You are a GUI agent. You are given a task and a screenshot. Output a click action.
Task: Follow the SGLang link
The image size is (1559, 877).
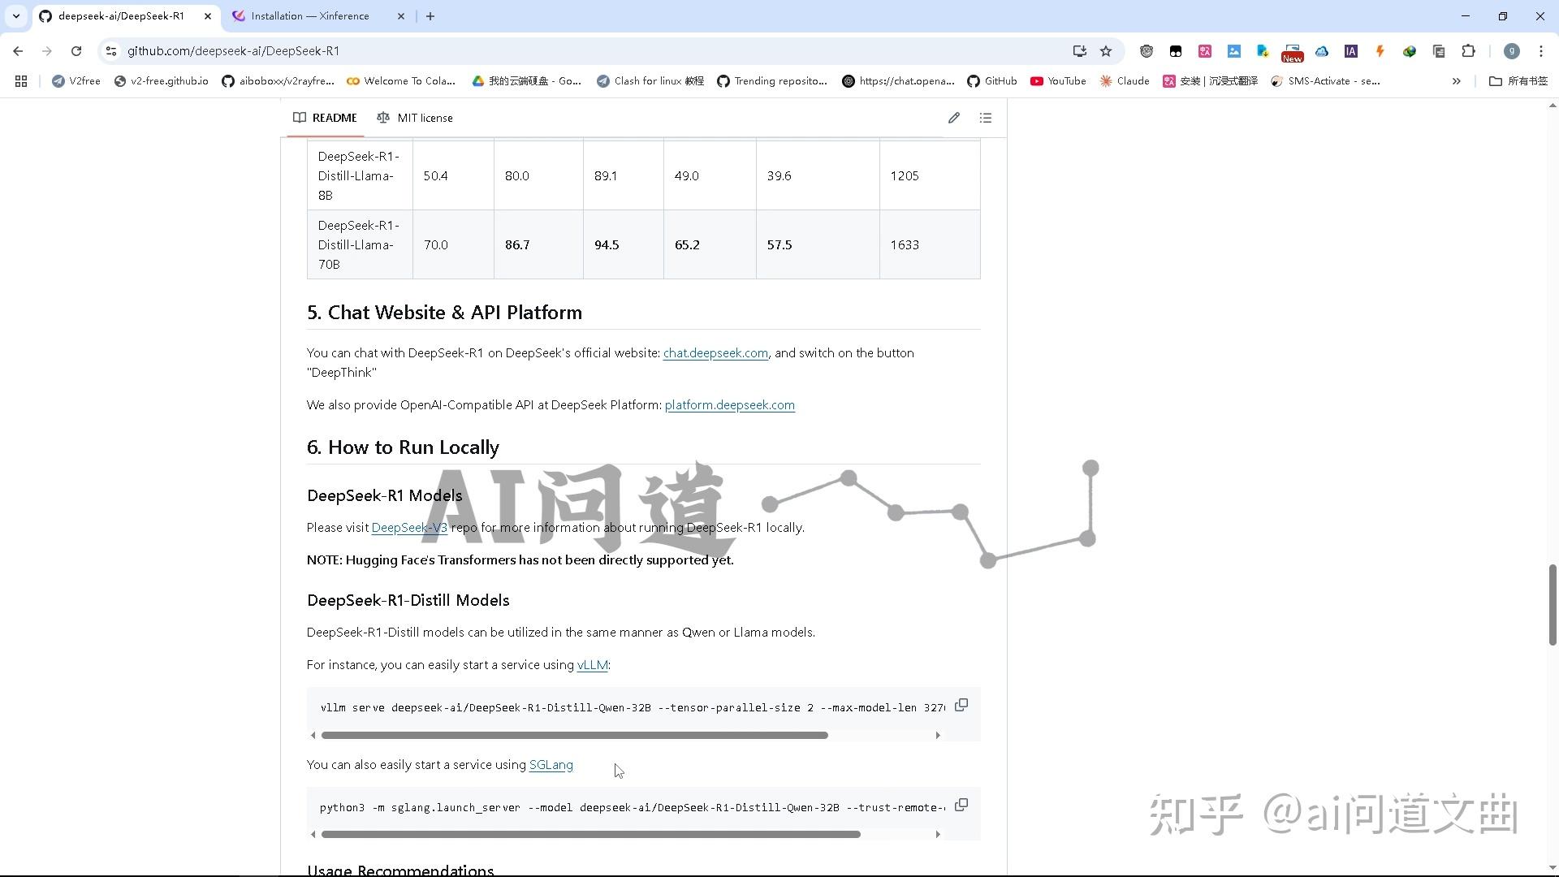point(551,765)
